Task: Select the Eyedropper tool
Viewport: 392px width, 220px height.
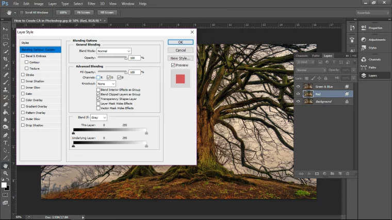Action: 5,66
